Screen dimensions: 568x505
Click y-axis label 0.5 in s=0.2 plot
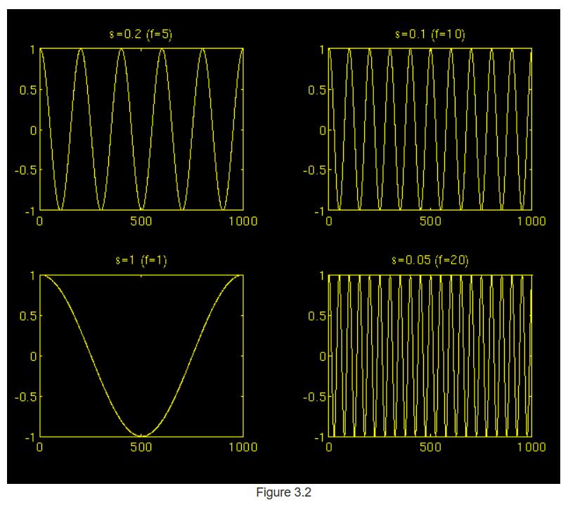(x=28, y=90)
